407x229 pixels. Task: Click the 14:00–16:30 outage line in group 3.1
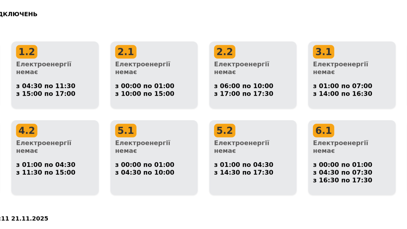(x=342, y=94)
